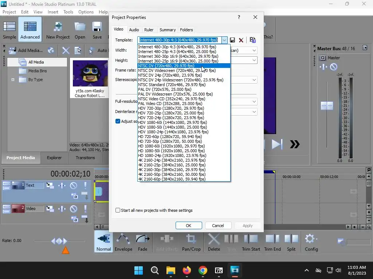Switch to Transitions tab

[x=85, y=158]
